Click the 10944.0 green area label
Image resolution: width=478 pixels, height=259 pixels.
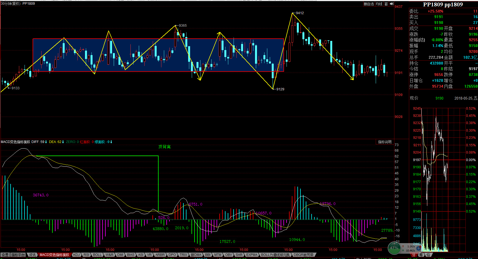point(297,240)
